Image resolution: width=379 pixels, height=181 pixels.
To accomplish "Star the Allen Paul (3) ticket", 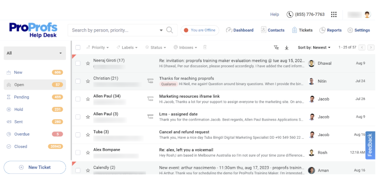I will [x=88, y=117].
